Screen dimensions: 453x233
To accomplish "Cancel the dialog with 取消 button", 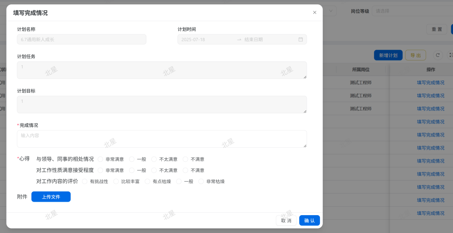I will click(x=286, y=220).
